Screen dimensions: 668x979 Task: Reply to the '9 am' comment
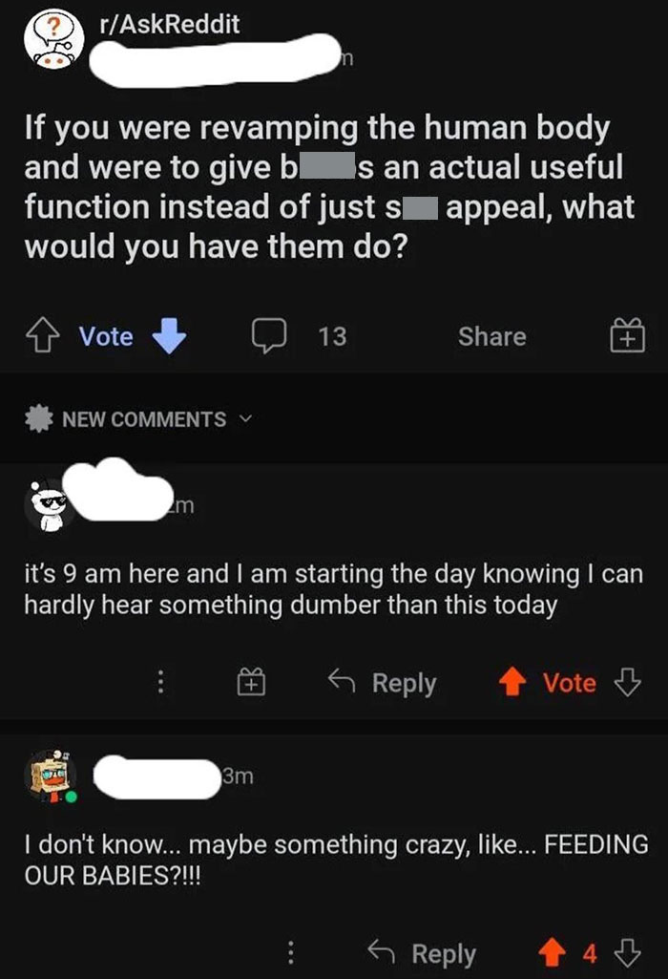[392, 682]
